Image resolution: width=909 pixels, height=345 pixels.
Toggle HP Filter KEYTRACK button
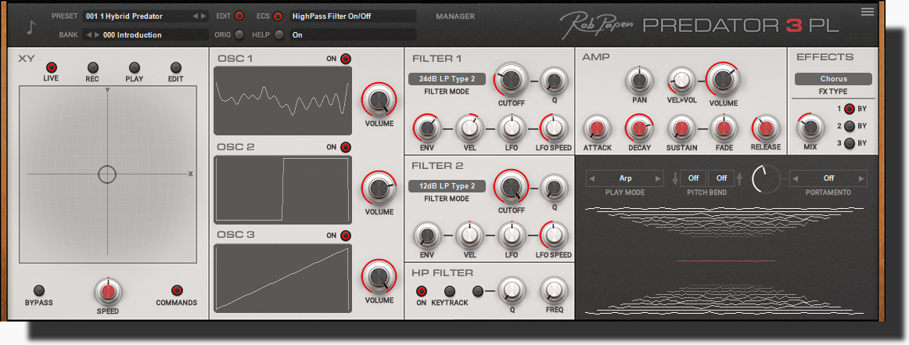click(x=450, y=291)
